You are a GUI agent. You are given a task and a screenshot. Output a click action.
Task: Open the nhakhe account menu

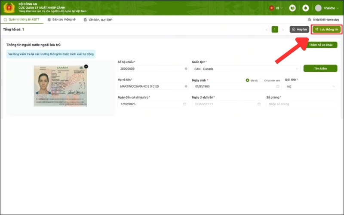click(327, 8)
